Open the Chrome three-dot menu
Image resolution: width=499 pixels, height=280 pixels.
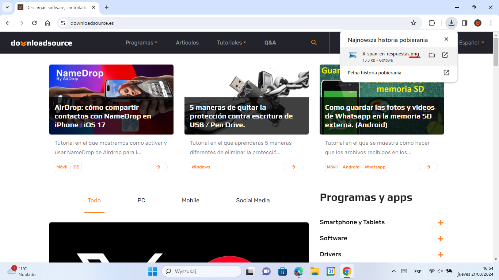tap(491, 23)
